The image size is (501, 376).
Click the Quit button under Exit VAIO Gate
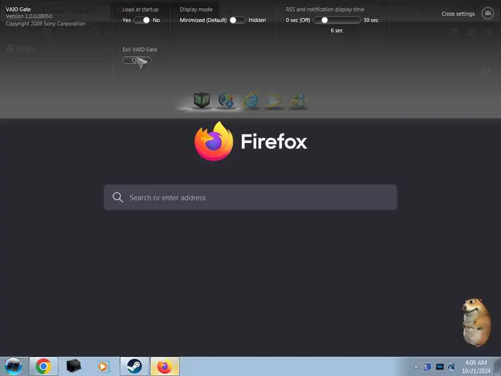tap(137, 60)
